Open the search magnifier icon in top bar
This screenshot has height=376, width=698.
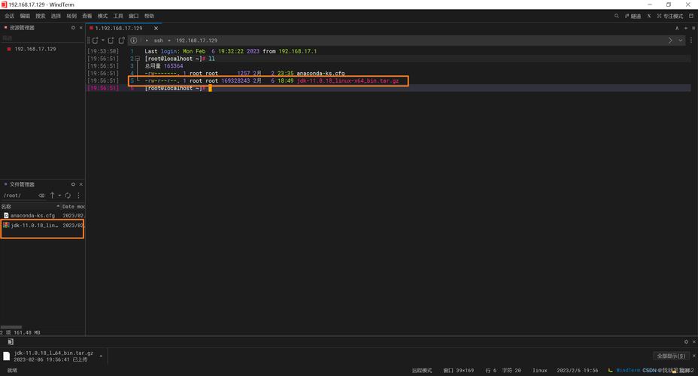(617, 16)
